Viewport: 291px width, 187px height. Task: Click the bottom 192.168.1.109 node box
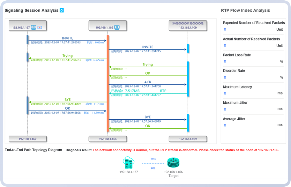tap(188, 139)
